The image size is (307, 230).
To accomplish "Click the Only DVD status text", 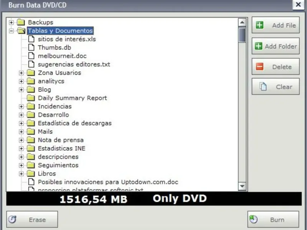I will pos(180,198).
